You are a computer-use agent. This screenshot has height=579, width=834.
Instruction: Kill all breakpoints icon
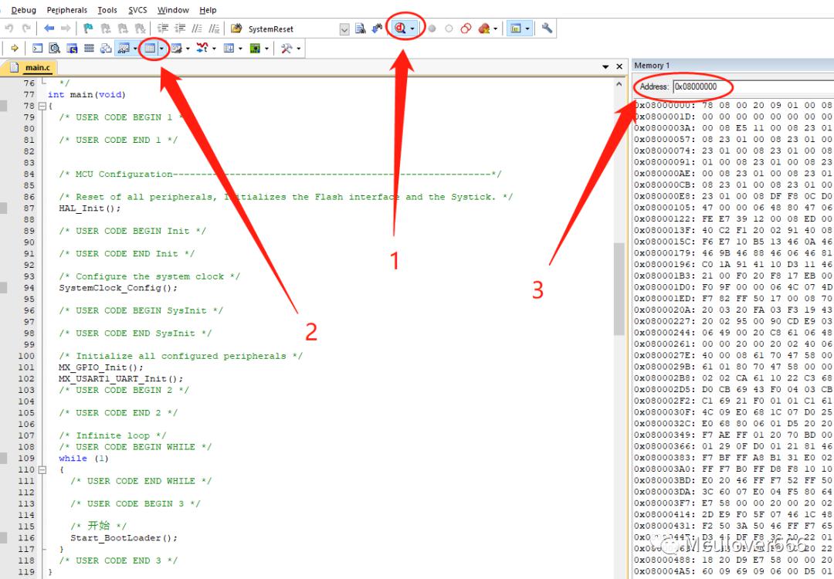(483, 29)
